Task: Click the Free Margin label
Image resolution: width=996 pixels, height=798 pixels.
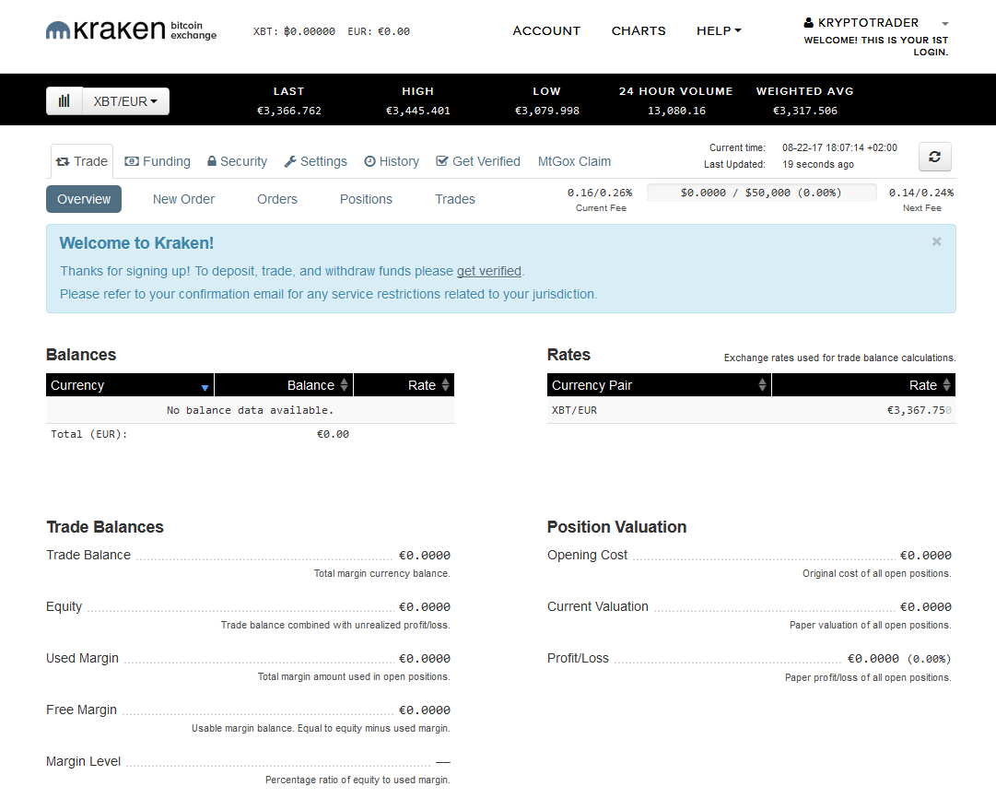Action: pyautogui.click(x=81, y=710)
